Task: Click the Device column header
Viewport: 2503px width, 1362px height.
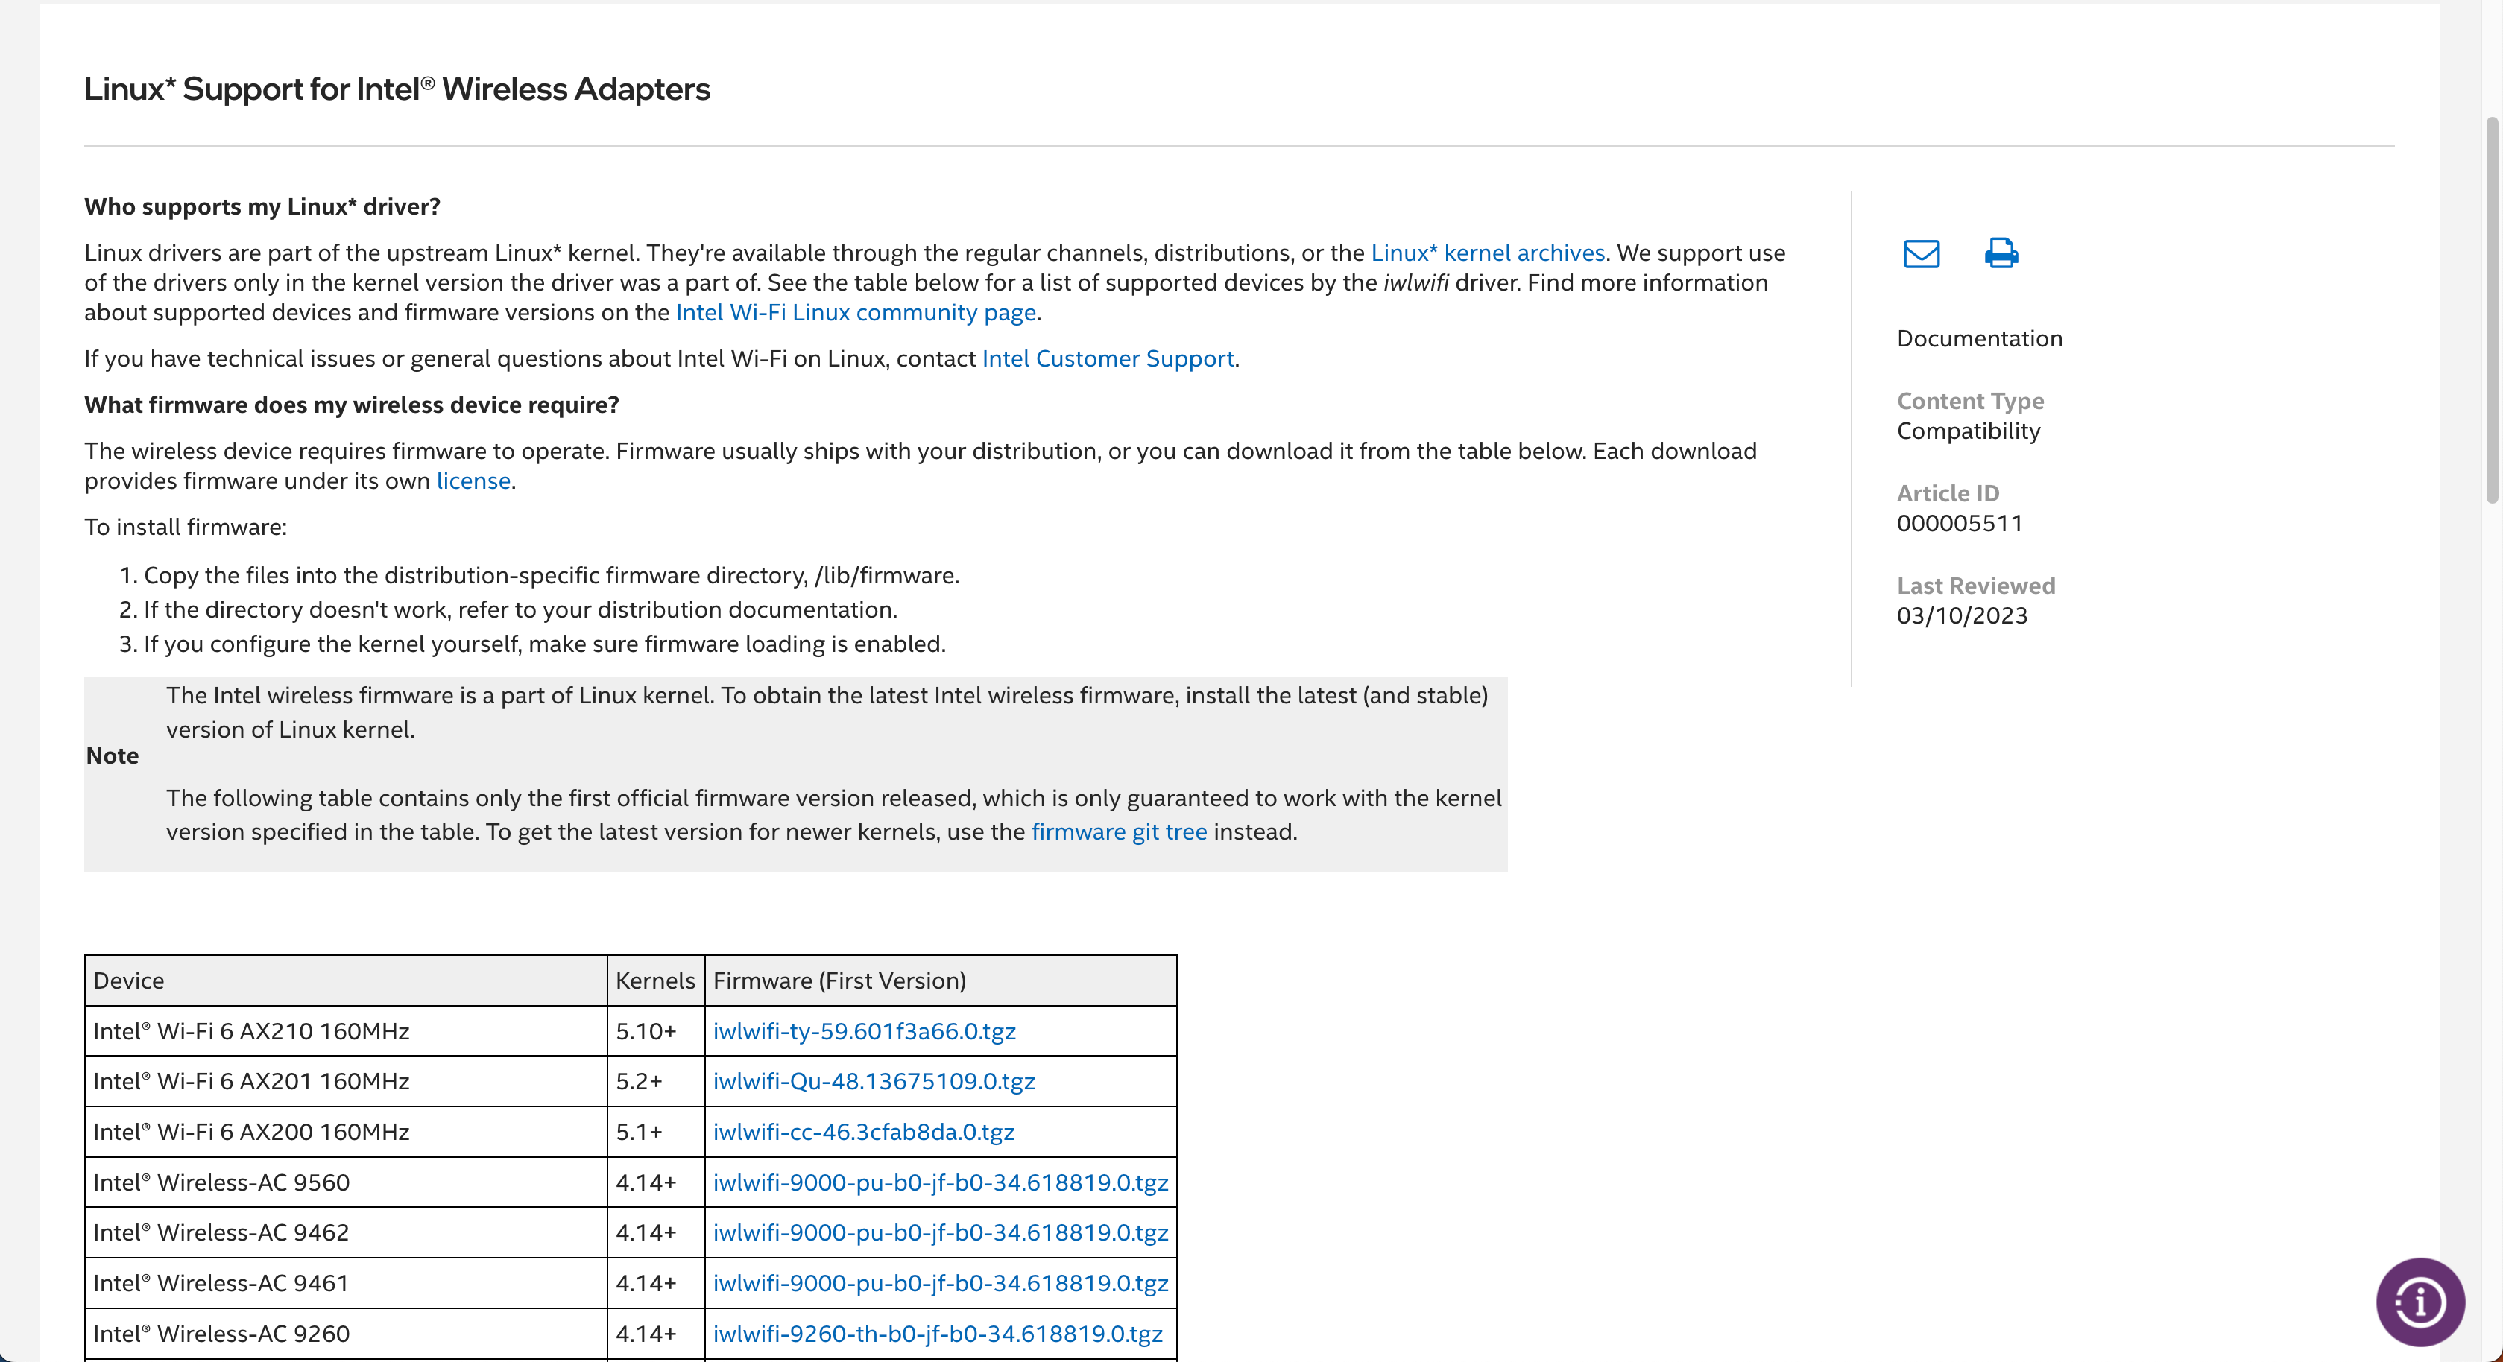Action: (x=346, y=981)
